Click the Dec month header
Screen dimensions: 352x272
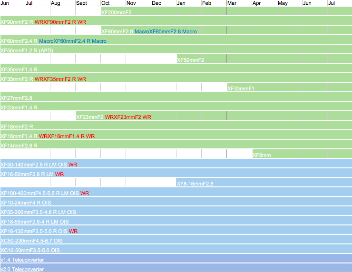(x=156, y=3)
